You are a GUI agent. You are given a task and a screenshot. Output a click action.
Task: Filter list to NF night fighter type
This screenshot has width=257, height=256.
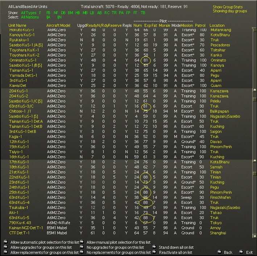[x=56, y=13]
